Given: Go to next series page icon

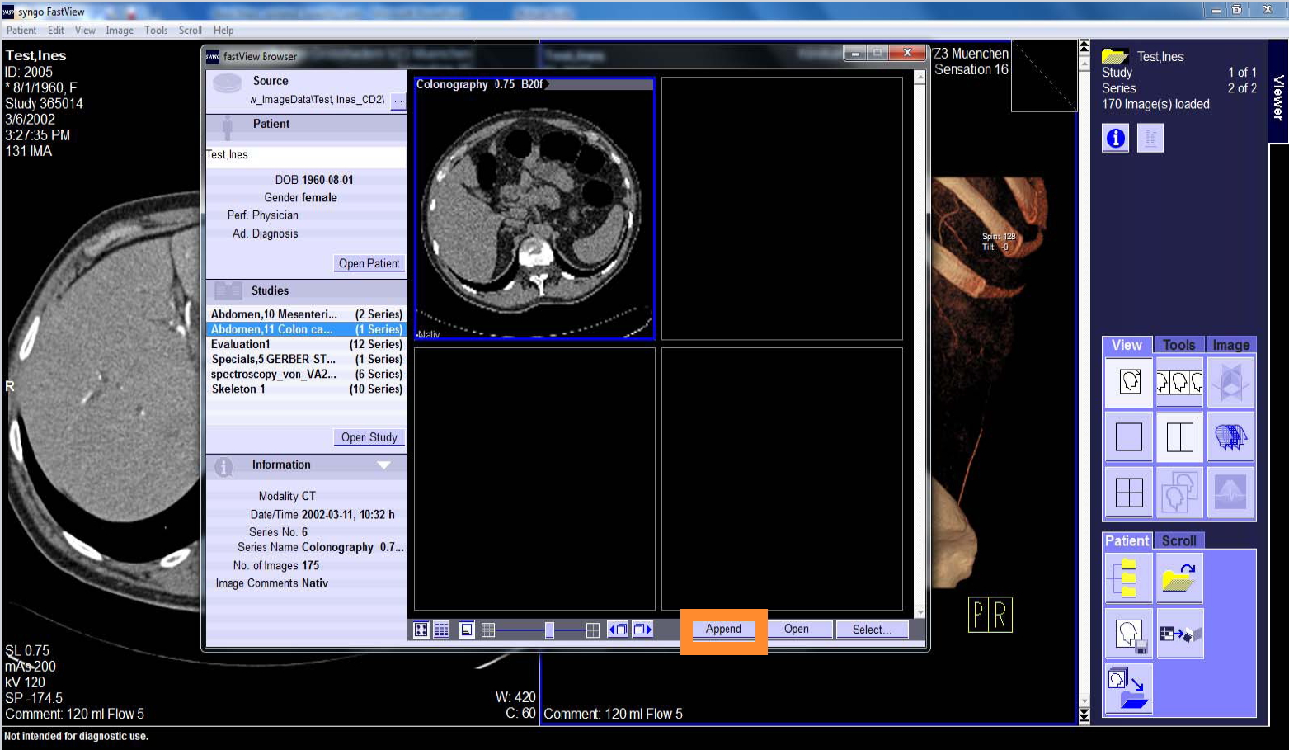Looking at the screenshot, I should coord(642,630).
